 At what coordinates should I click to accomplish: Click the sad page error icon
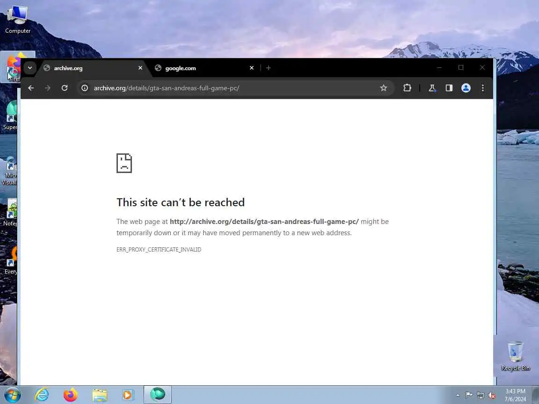click(x=124, y=163)
